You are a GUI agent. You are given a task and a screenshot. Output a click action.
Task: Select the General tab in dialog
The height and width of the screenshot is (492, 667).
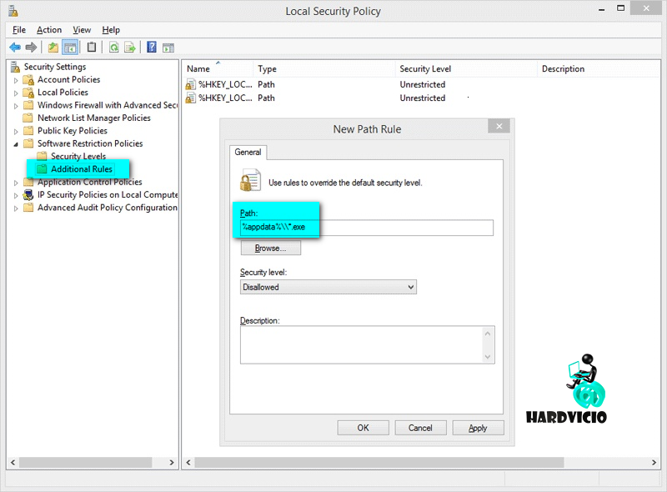pos(248,153)
